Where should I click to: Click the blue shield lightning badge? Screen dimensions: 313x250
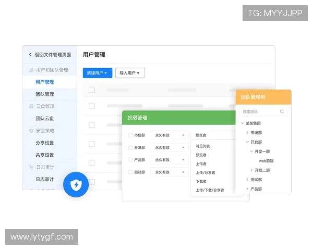tap(76, 184)
